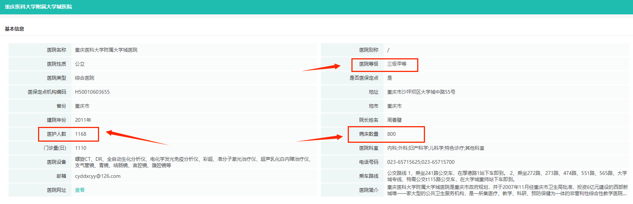Click the 地市 label
The image size is (633, 204).
pyautogui.click(x=374, y=106)
